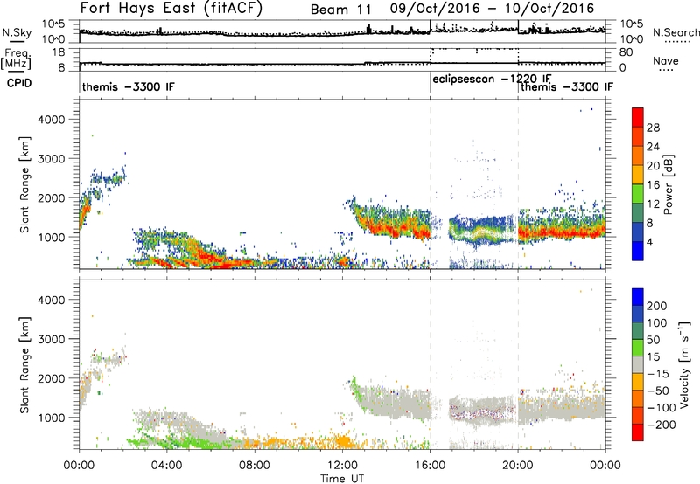The height and width of the screenshot is (484, 700).
Task: Click the "50" tick on the Velocity colorbar
Action: click(653, 340)
